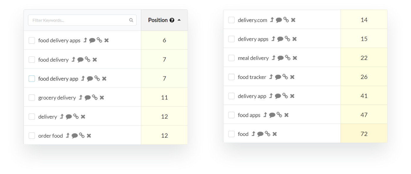411x174 pixels.
Task: Click the 'order food' keyword label
Action: [50, 136]
